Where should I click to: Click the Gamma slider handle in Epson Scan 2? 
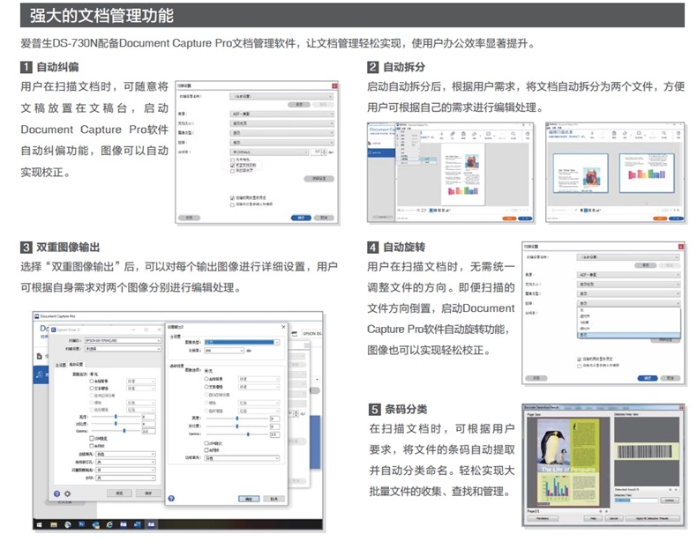coord(124,431)
